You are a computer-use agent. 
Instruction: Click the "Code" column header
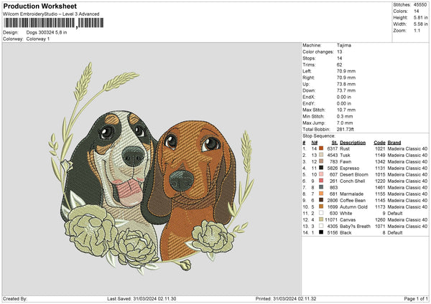[x=379, y=143]
